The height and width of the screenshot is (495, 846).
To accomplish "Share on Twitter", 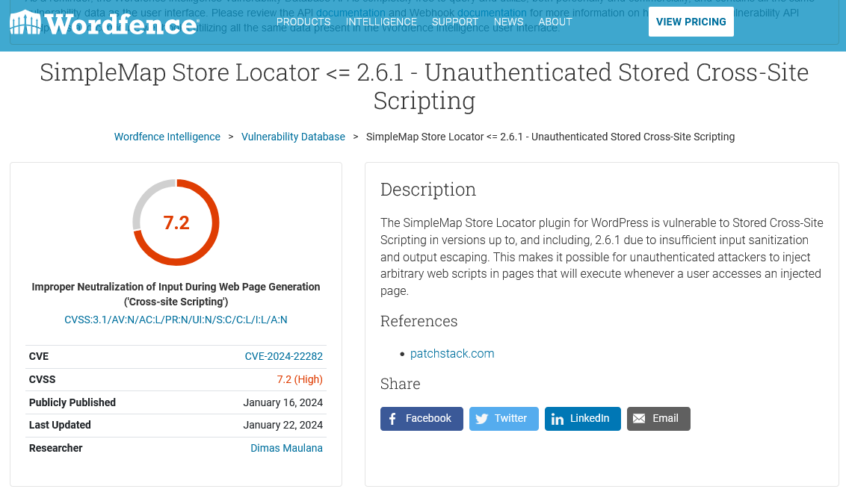I will tap(504, 418).
